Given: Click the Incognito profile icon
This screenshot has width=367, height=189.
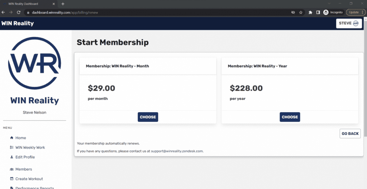Looking at the screenshot, I should 326,13.
